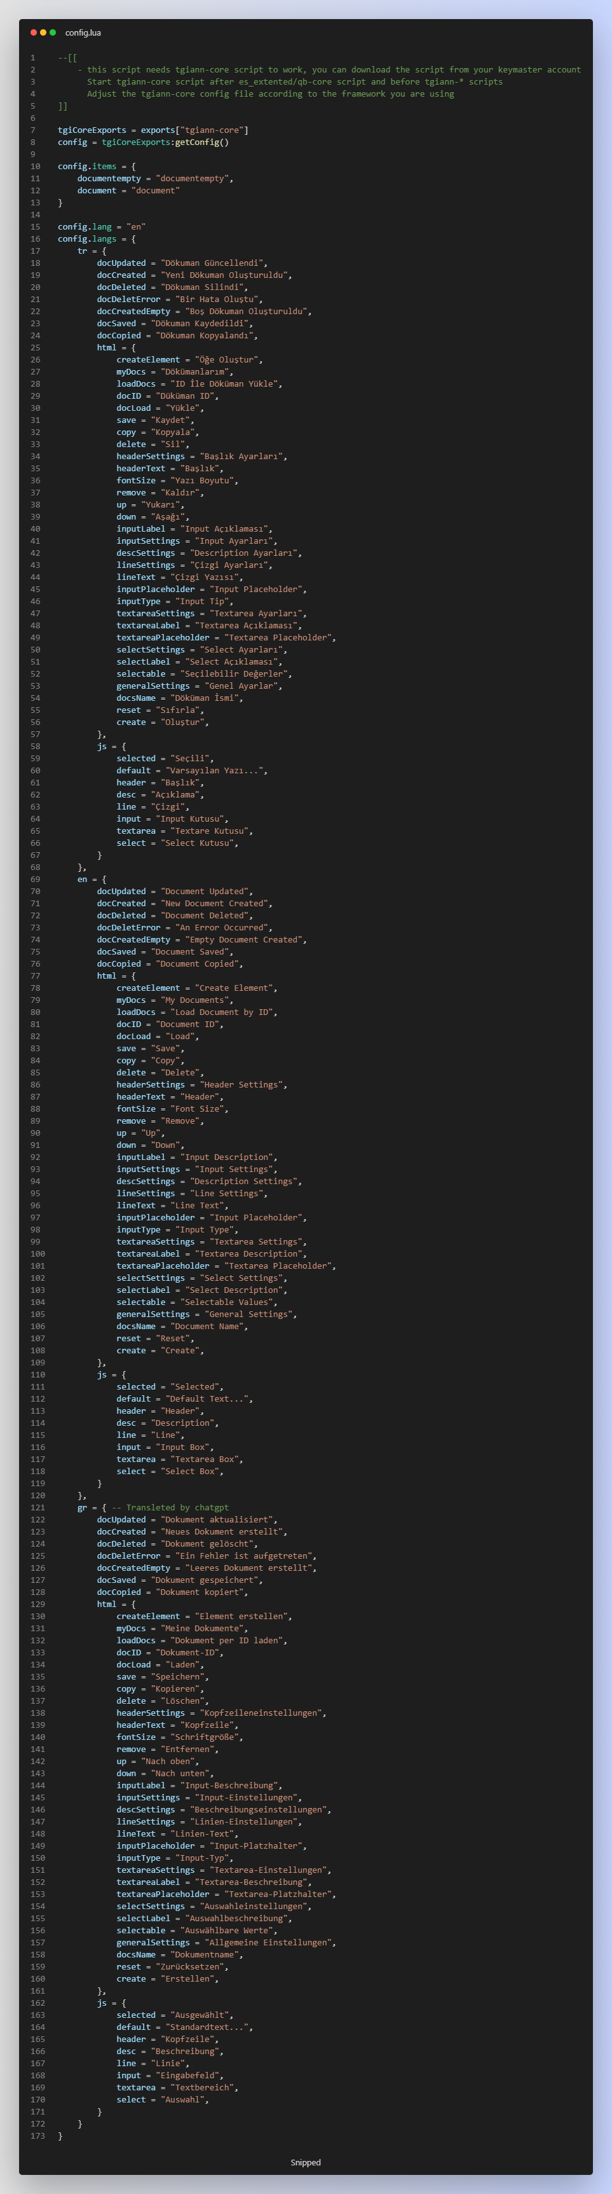Click the "Dokument aktualisiert" string
Viewport: 612px width, 2194px height.
click(217, 1519)
